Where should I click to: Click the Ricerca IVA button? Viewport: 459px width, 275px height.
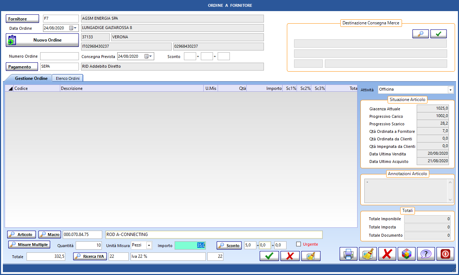[90, 256]
